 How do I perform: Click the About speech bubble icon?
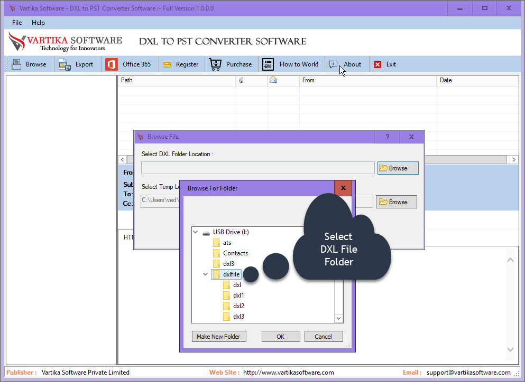pyautogui.click(x=333, y=64)
